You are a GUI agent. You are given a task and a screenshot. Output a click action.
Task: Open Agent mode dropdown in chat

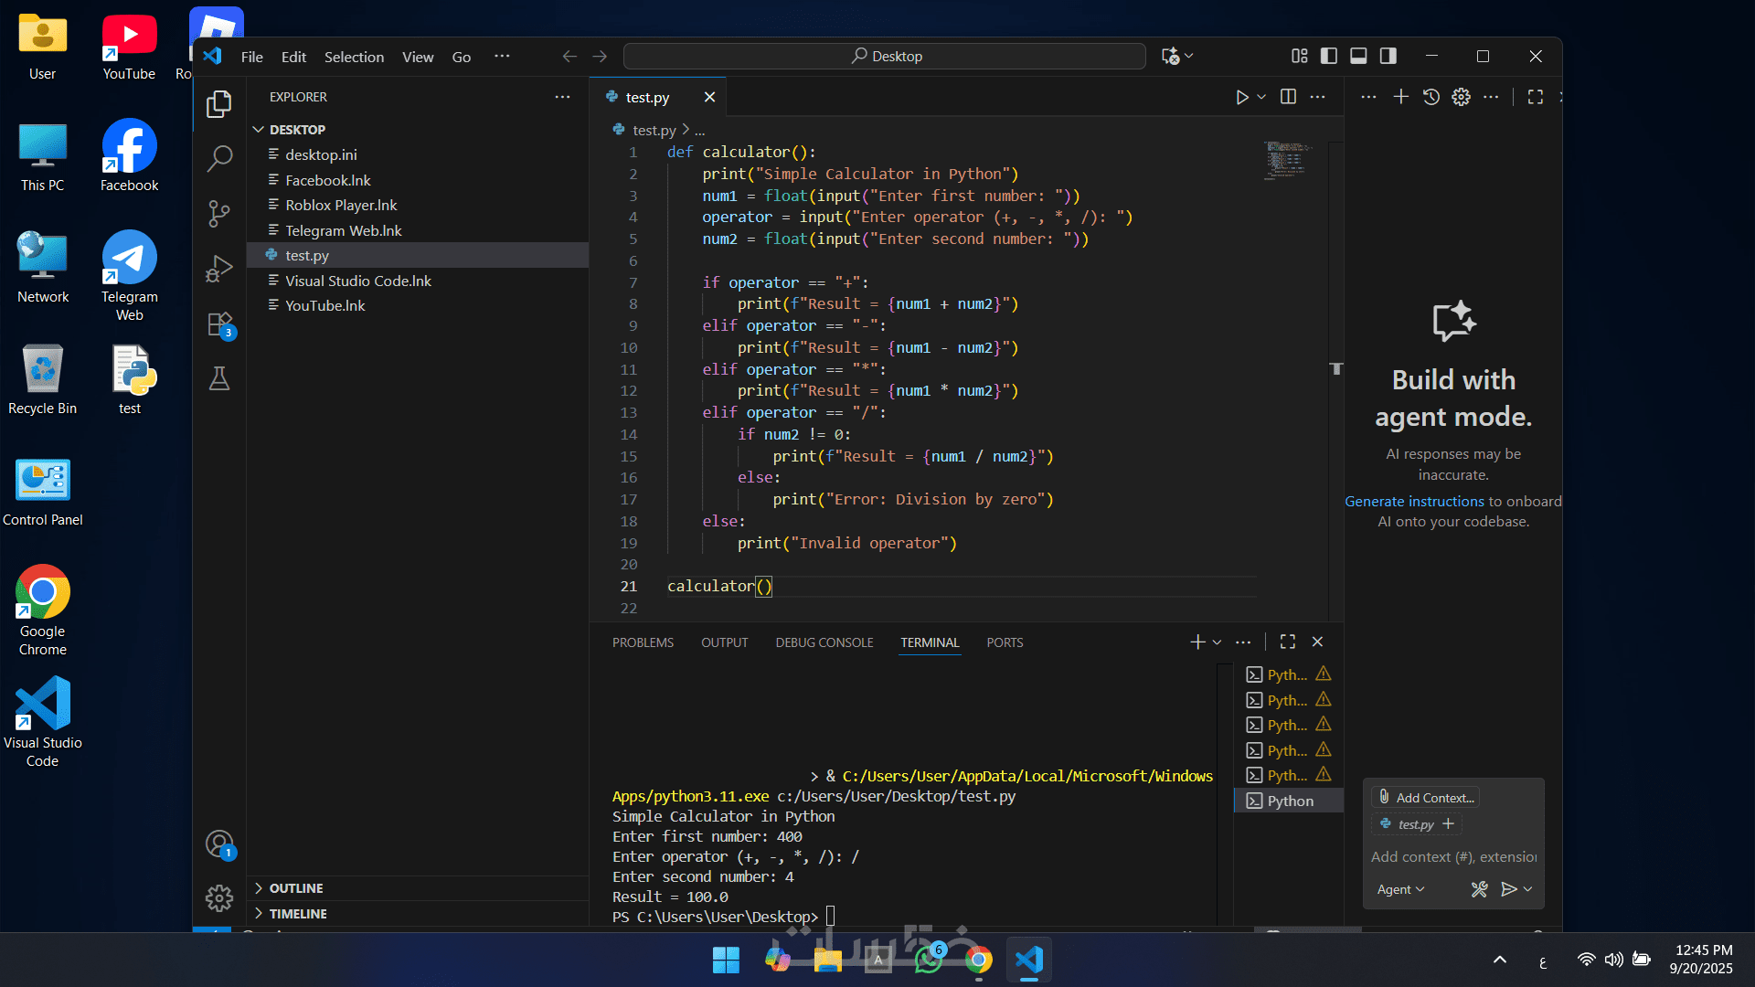[1400, 889]
